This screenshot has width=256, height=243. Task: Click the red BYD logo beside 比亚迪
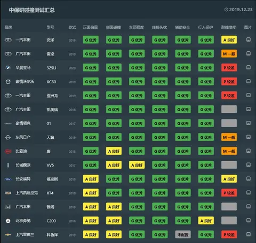click(x=8, y=151)
